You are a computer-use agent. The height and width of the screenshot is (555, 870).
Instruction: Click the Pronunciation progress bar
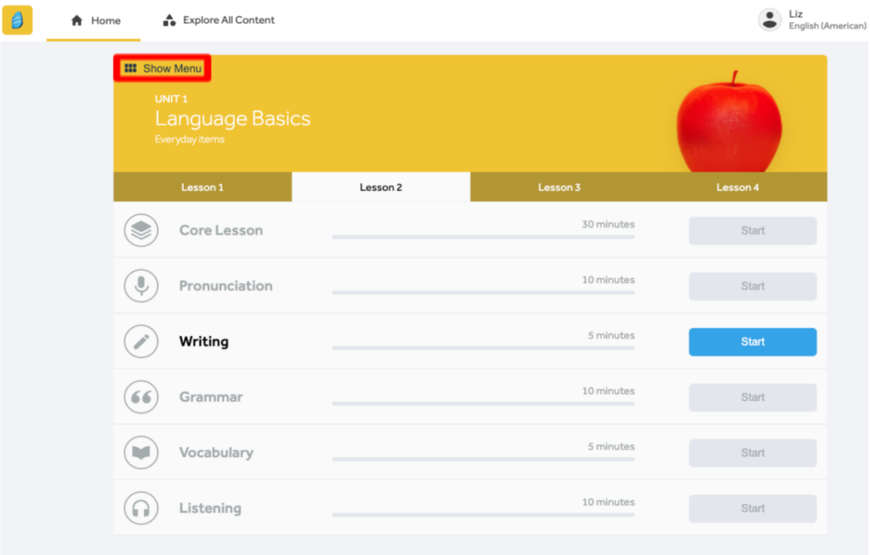[x=483, y=292]
